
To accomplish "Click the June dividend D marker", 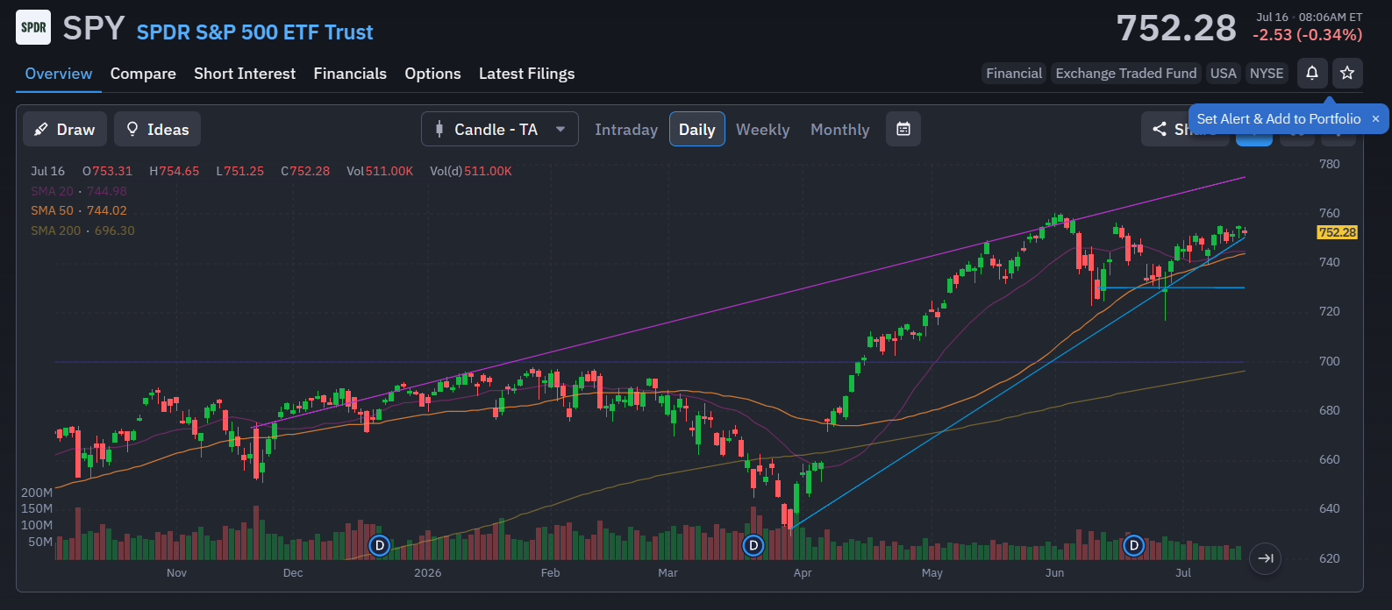I will pos(1133,545).
